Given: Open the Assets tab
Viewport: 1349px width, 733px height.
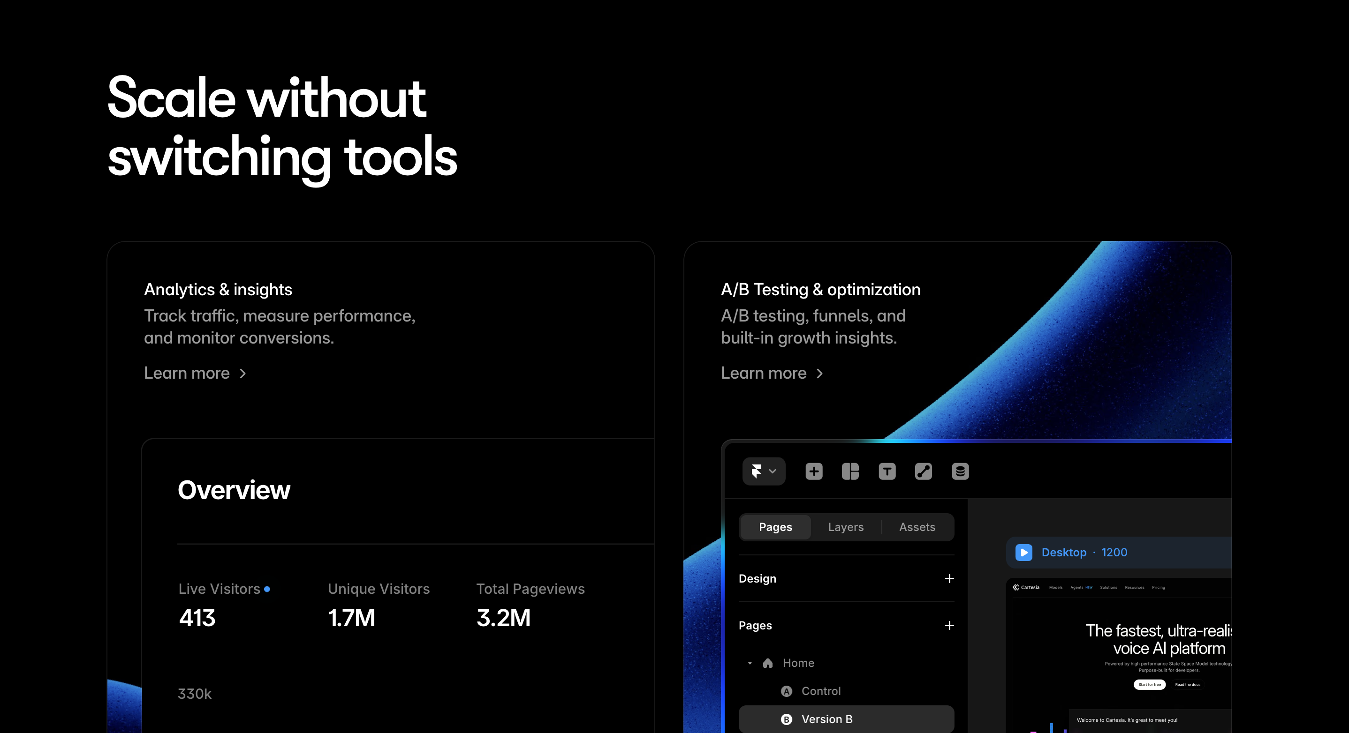Looking at the screenshot, I should (x=917, y=527).
